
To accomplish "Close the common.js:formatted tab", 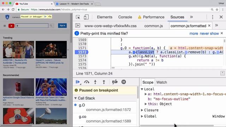I will [x=209, y=26].
